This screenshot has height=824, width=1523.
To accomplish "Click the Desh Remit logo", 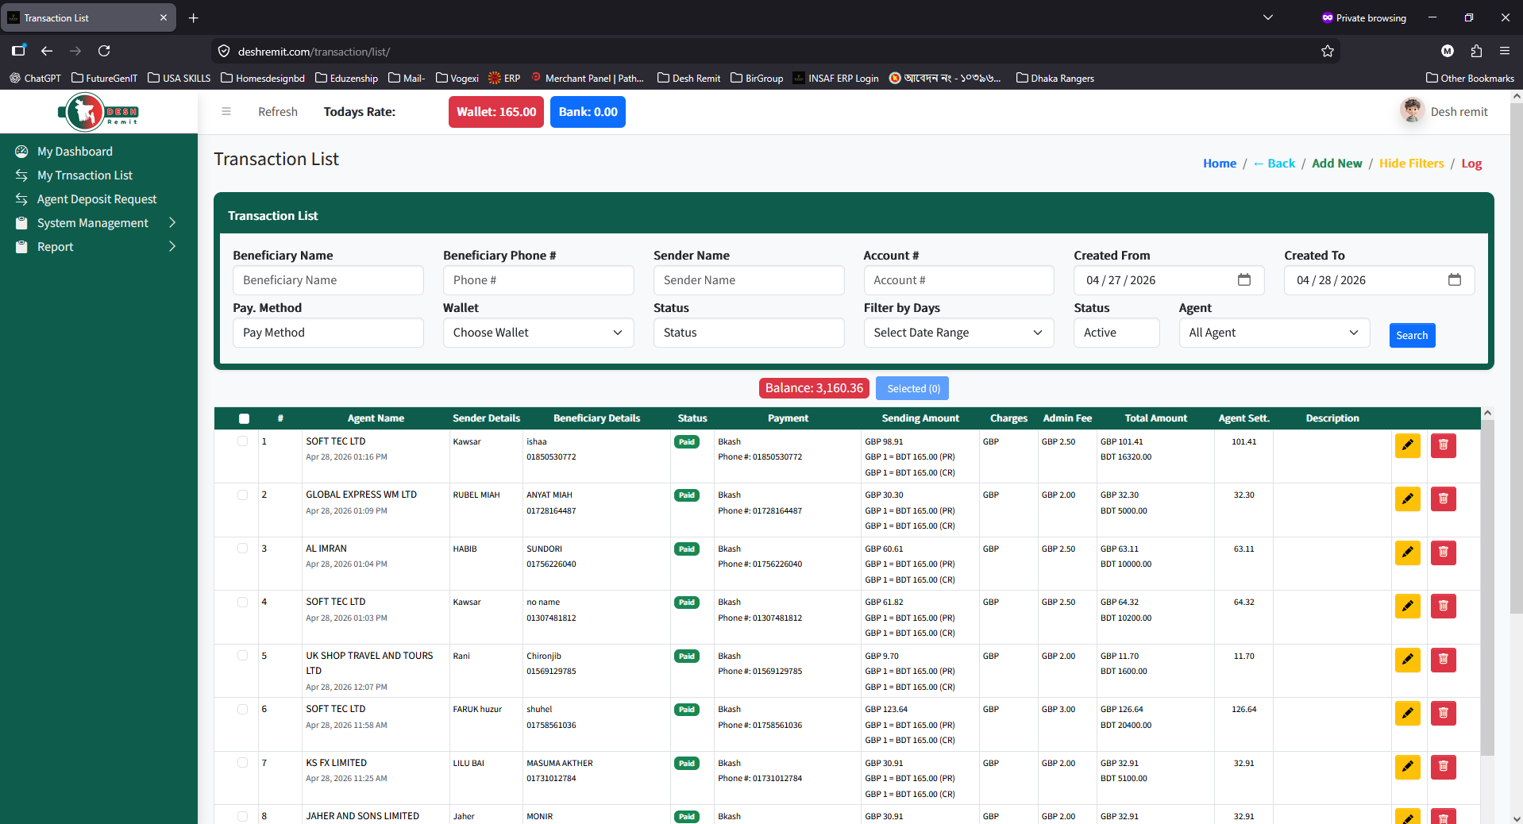I will (x=98, y=112).
